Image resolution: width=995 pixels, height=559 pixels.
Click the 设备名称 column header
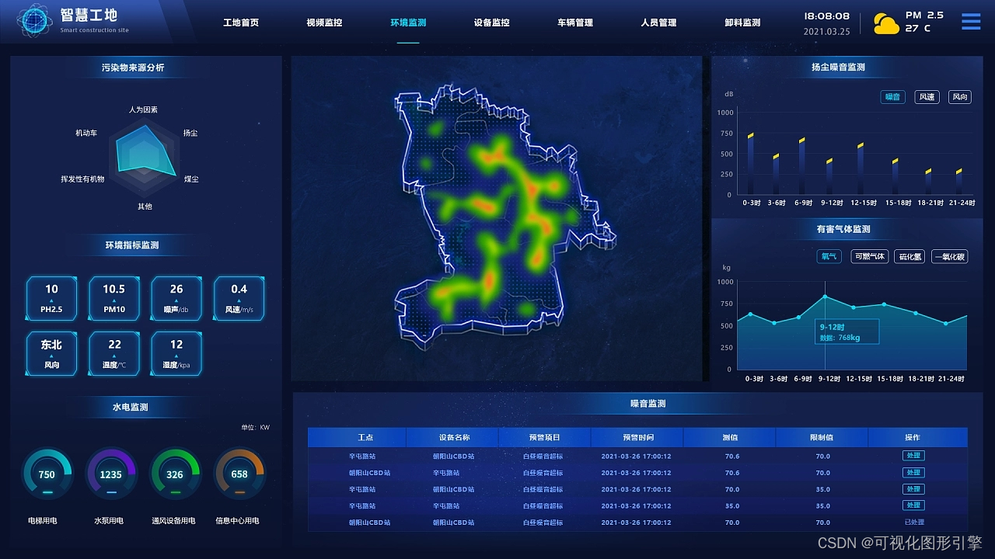click(454, 438)
